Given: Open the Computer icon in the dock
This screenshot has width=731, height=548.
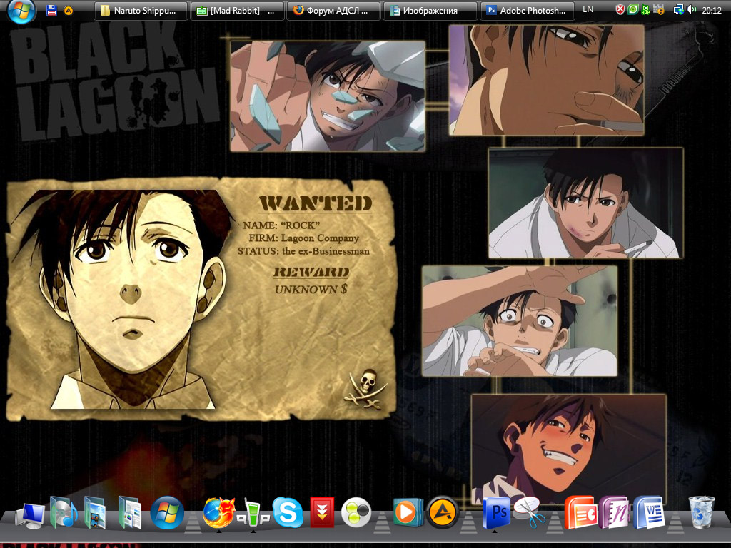Looking at the screenshot, I should 29,514.
